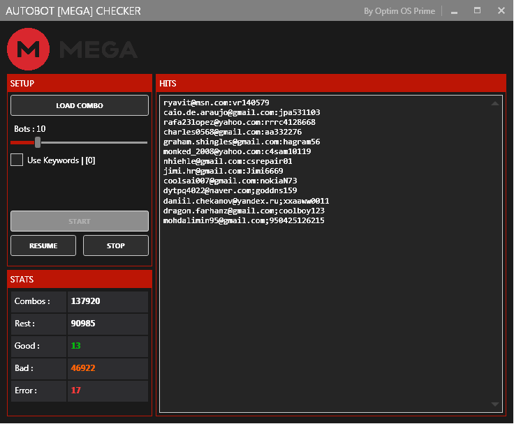This screenshot has width=514, height=424.
Task: Click the HITS panel header
Action: (x=331, y=83)
